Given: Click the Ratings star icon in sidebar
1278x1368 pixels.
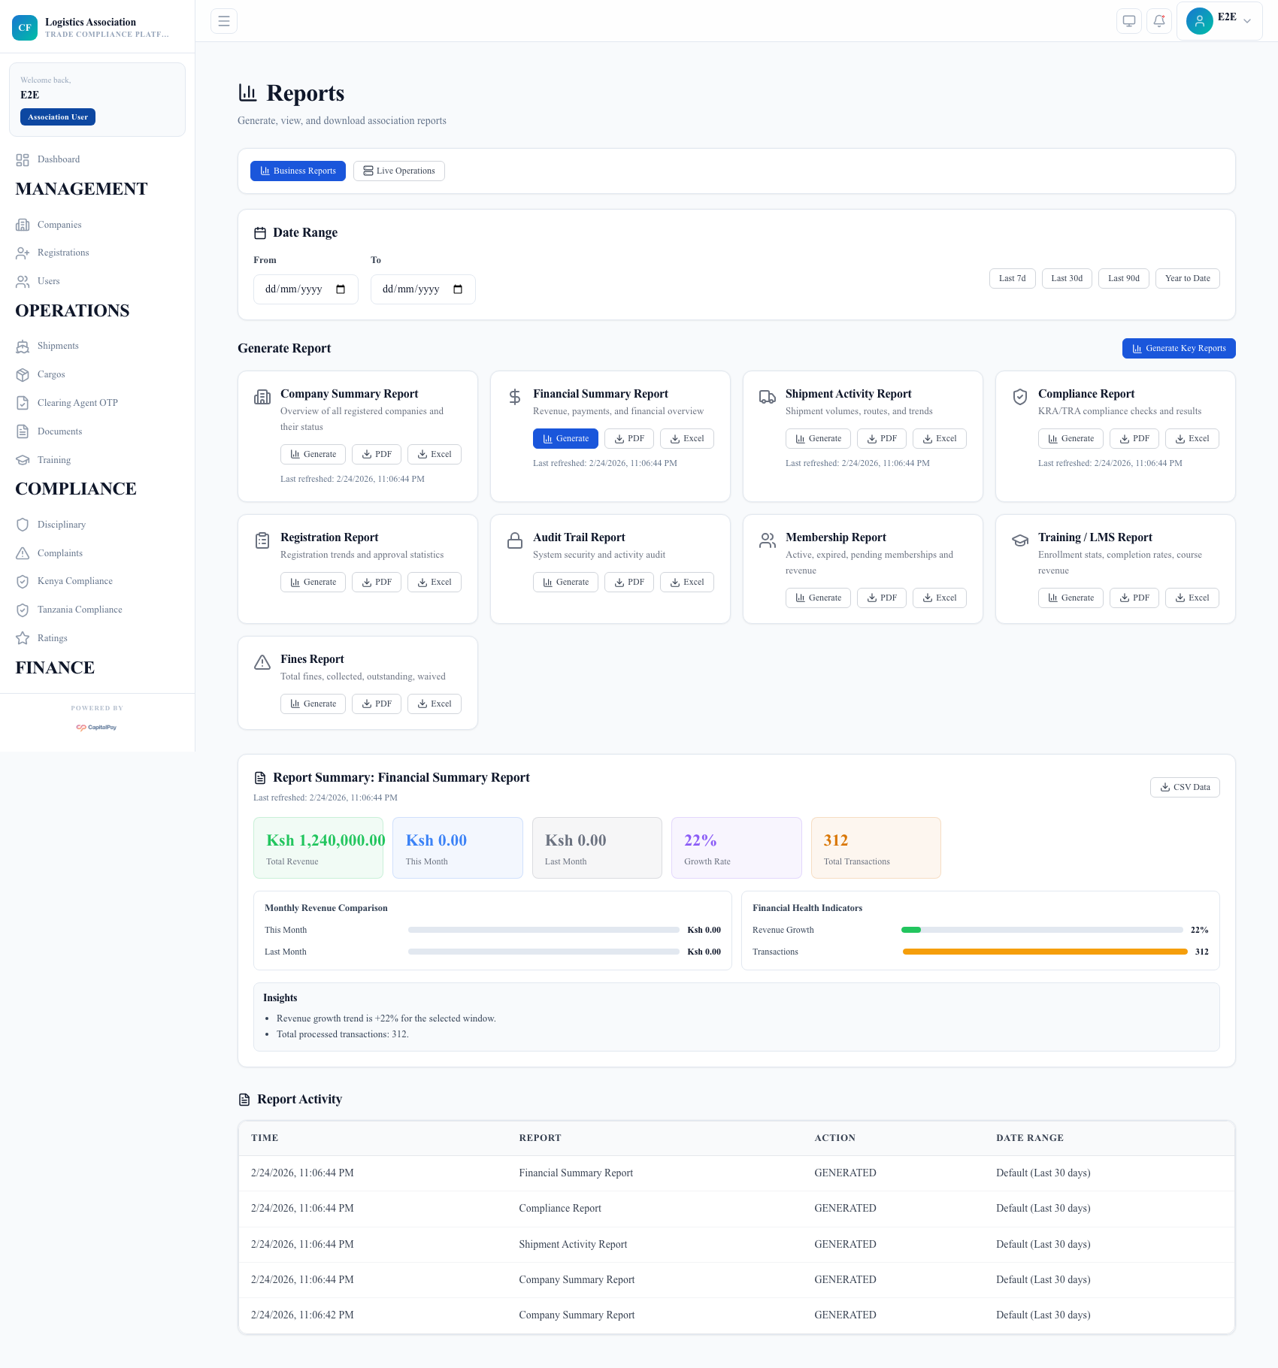Looking at the screenshot, I should click(23, 638).
